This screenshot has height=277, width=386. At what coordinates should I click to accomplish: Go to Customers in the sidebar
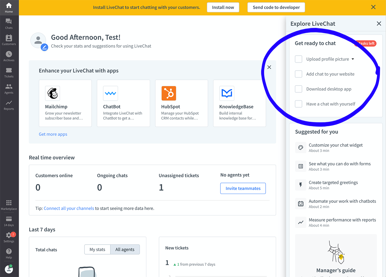[x=9, y=40]
